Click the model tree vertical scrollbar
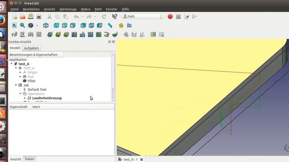289x162 pixels. [x=113, y=72]
